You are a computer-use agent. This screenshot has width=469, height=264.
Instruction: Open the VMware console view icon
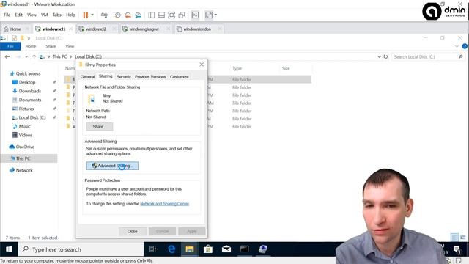[x=196, y=15]
